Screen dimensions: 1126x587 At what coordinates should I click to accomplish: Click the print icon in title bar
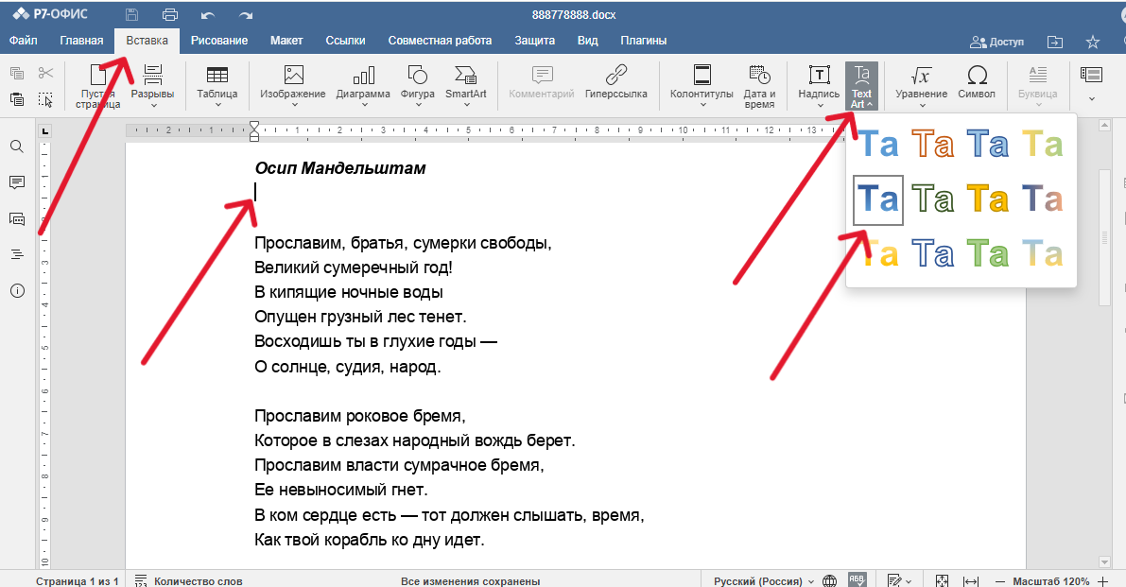pos(170,14)
